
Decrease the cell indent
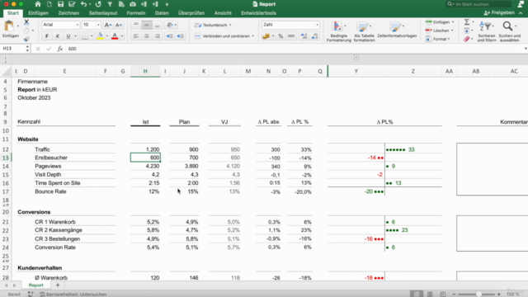(x=169, y=36)
